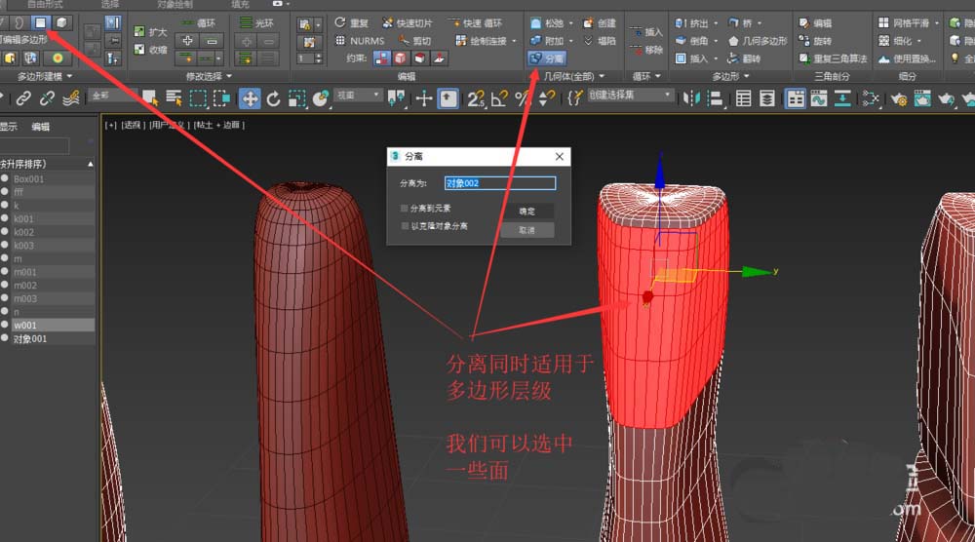Open the MeshSmooth (网格平滑) tool
The image size is (975, 542).
(904, 23)
